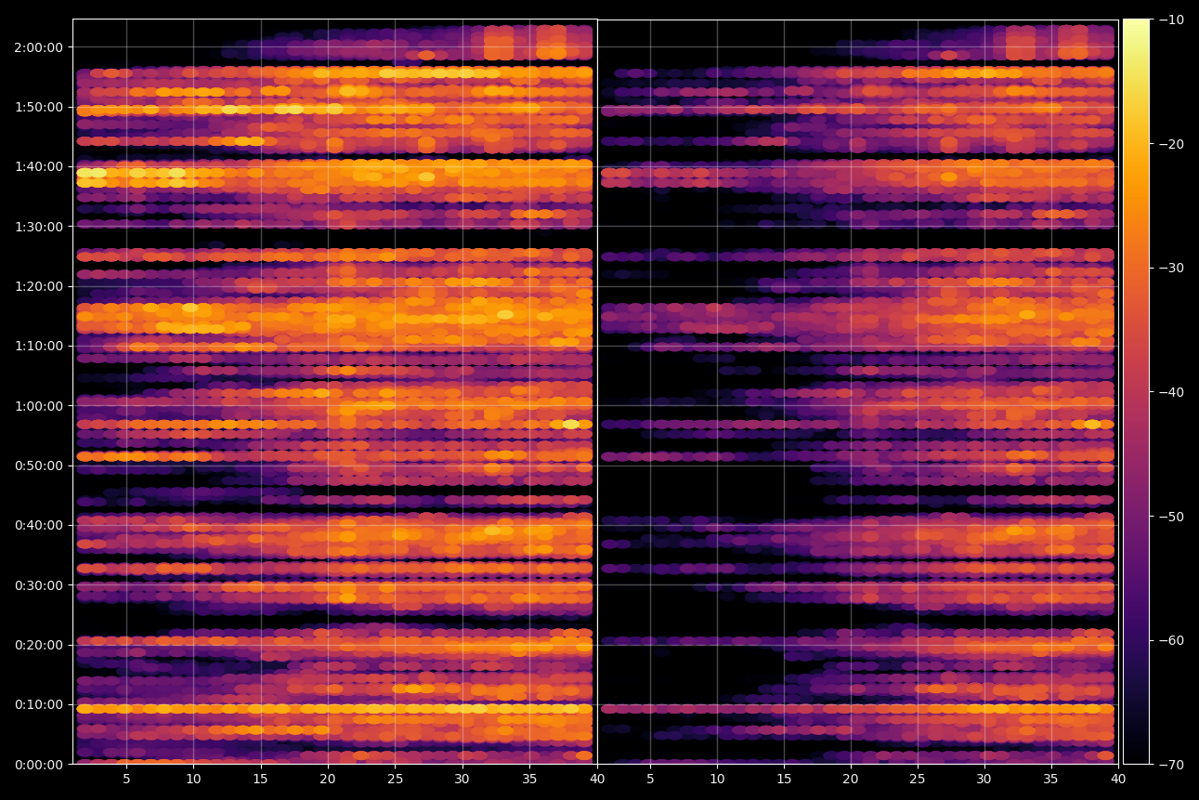Viewport: 1199px width, 800px height.
Task: Click the 20 tick label under left heatmap
Action: (x=328, y=780)
